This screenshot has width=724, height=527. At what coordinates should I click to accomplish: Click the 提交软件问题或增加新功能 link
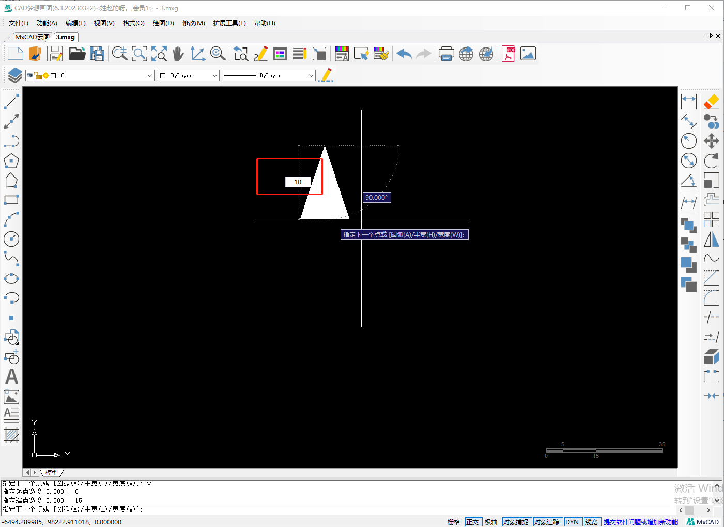[640, 522]
